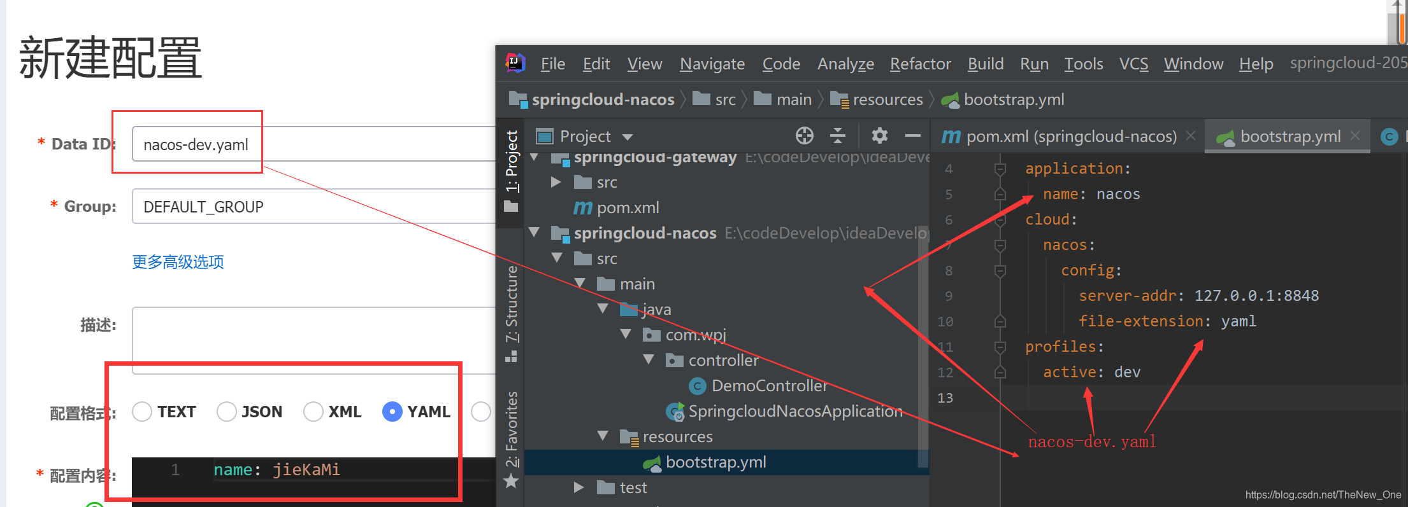
Task: Open the Edit menu
Action: pyautogui.click(x=596, y=64)
